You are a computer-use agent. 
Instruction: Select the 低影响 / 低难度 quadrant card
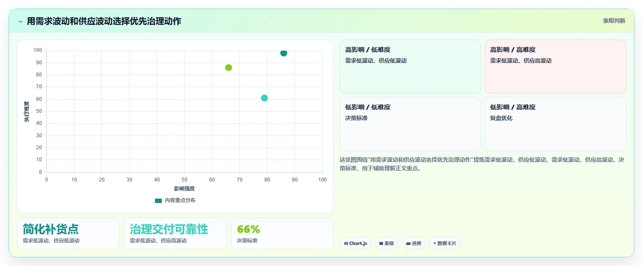pyautogui.click(x=410, y=124)
